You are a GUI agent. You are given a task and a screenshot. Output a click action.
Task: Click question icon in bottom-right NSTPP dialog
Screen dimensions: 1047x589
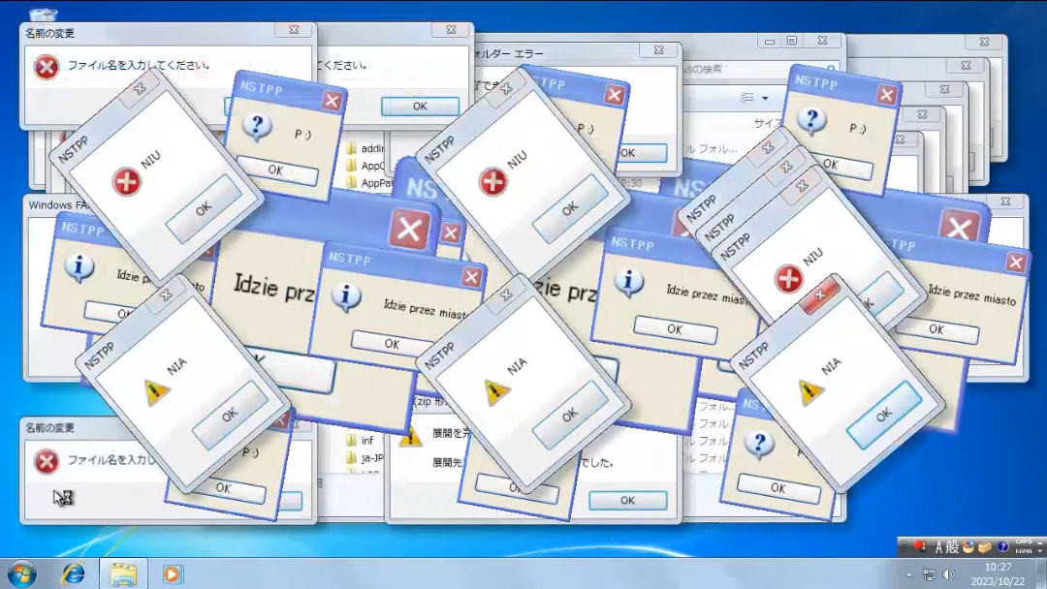[758, 445]
